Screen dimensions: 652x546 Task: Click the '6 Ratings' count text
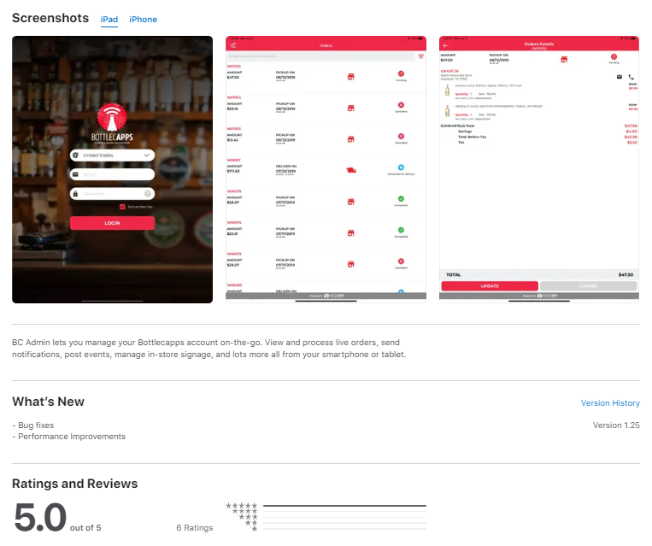195,528
